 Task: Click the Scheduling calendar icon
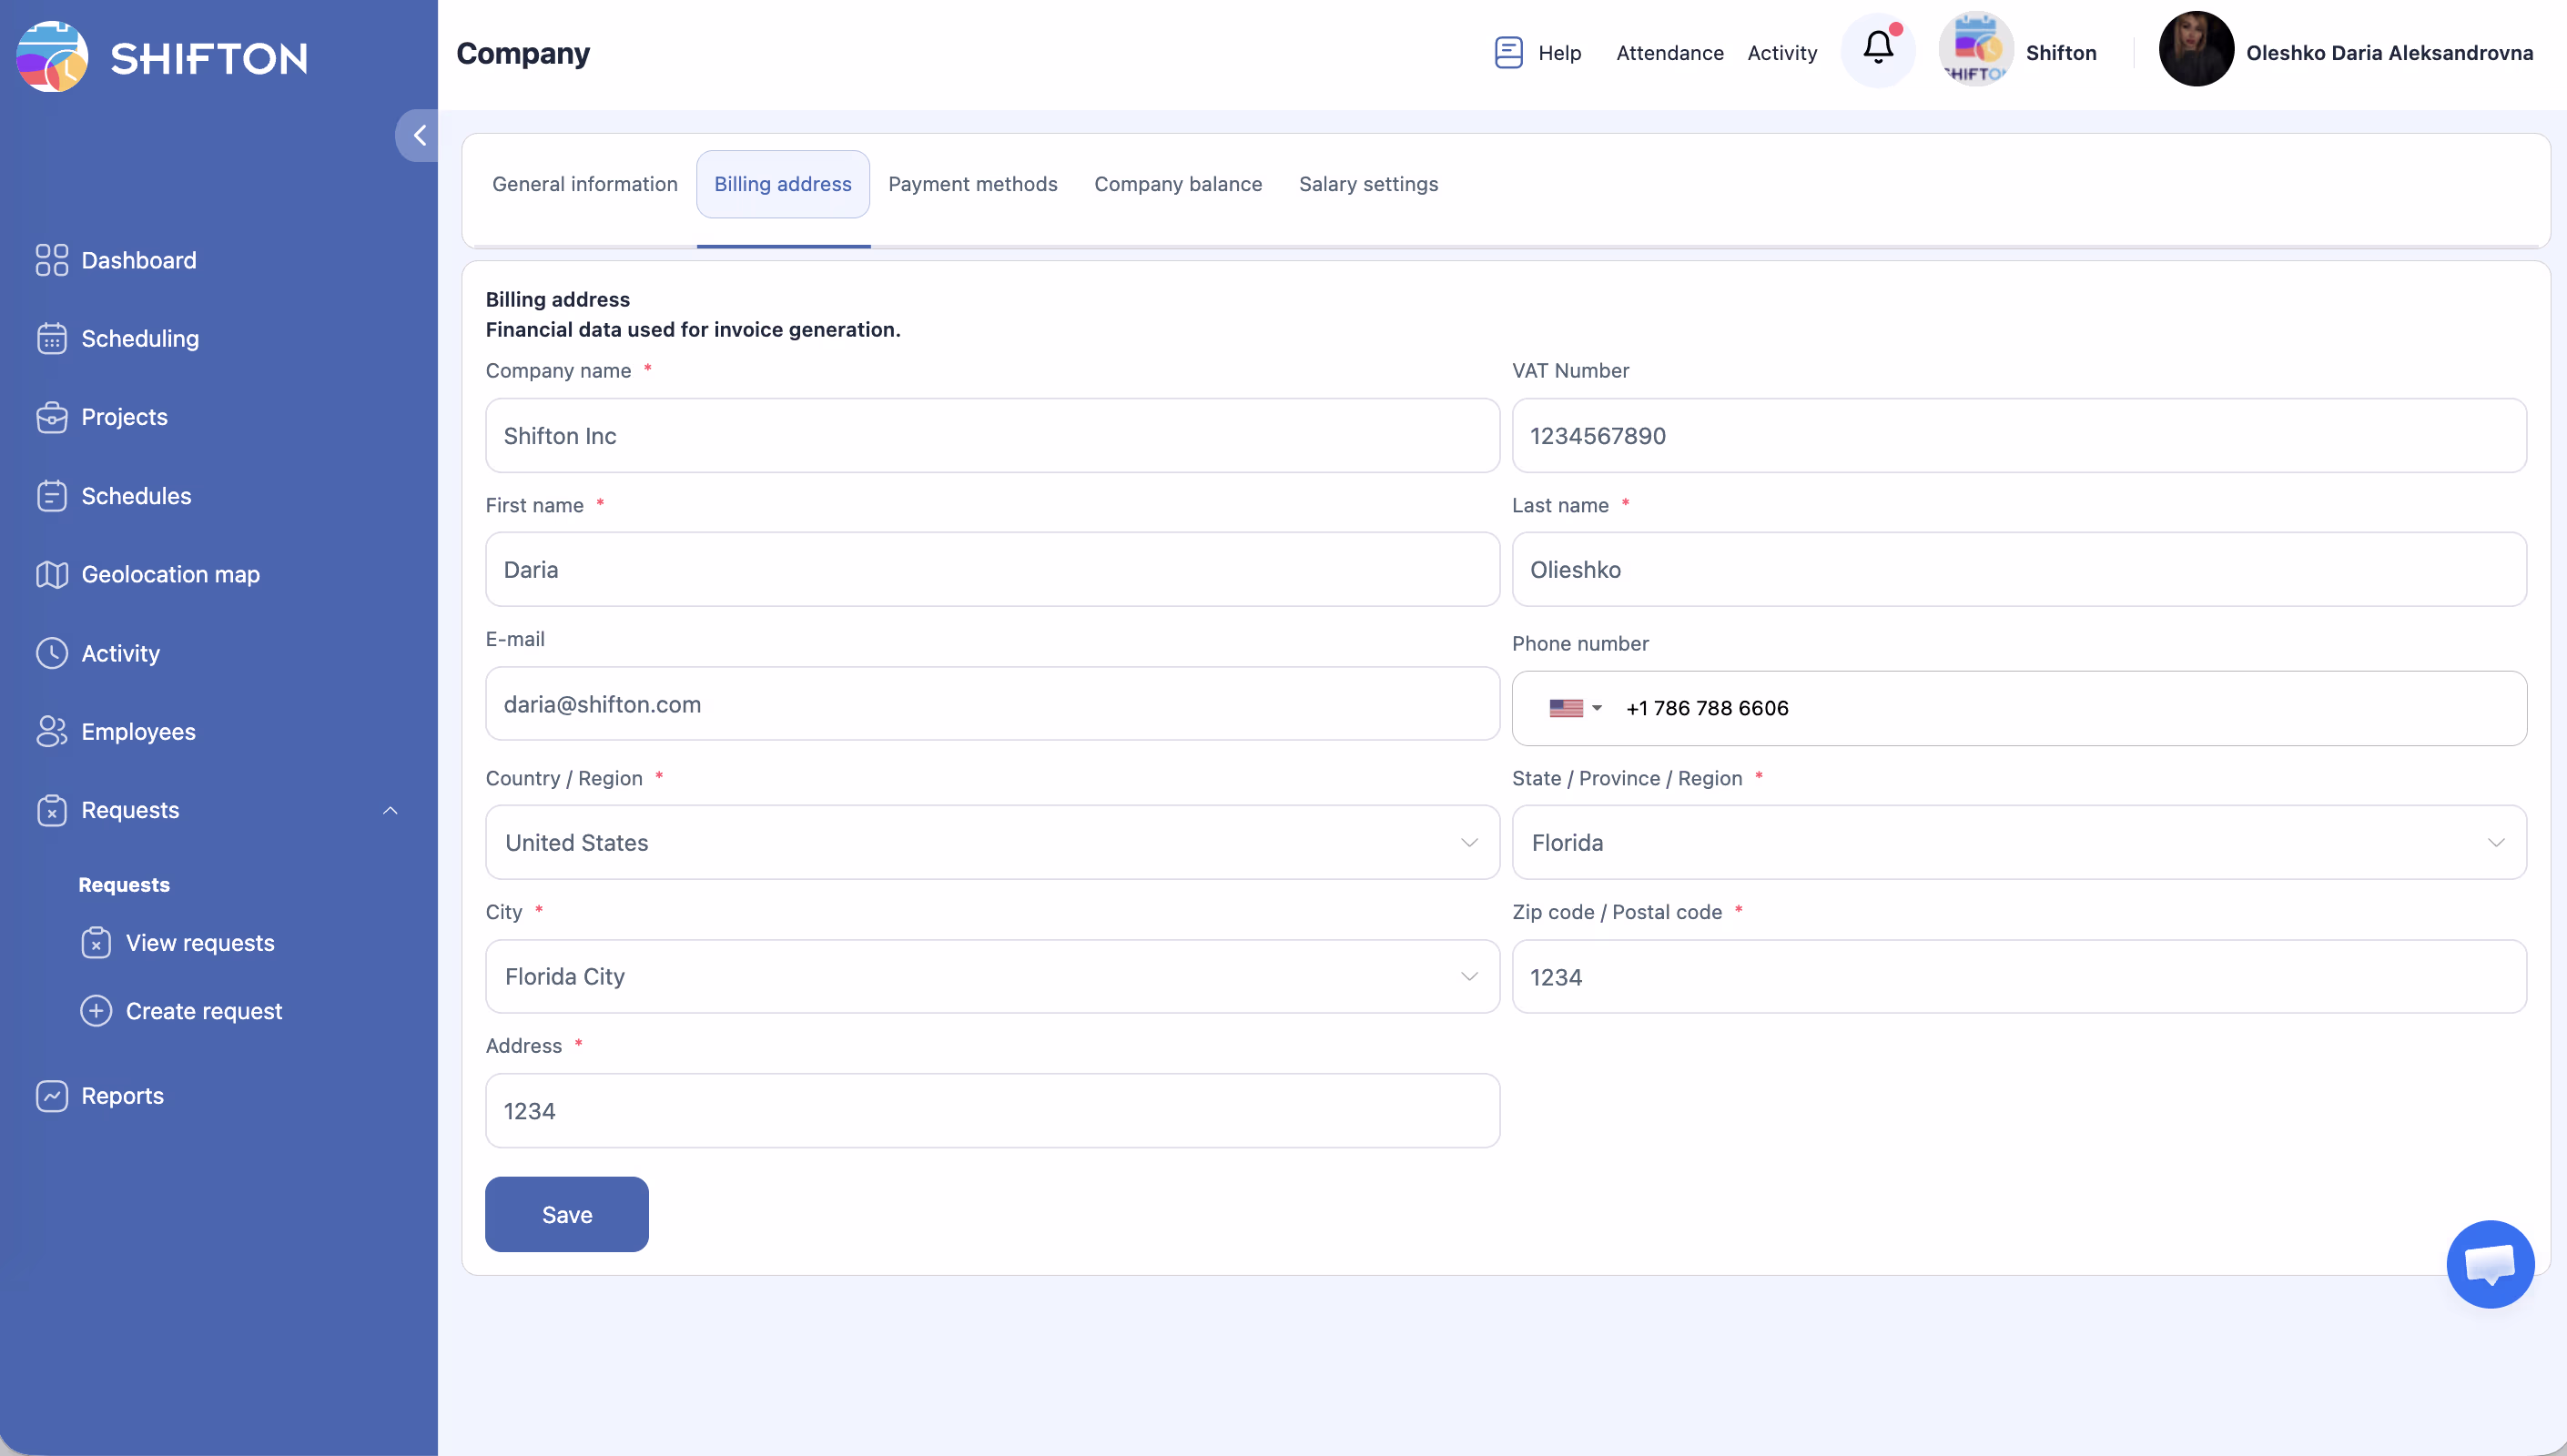coord(51,338)
